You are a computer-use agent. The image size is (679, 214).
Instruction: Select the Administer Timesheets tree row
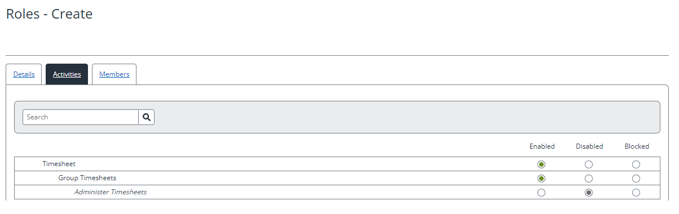pyautogui.click(x=337, y=192)
